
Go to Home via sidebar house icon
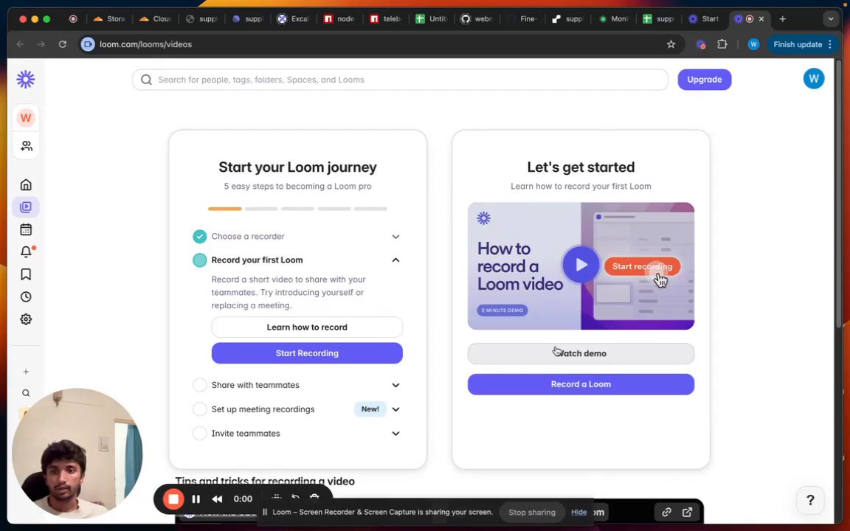pyautogui.click(x=26, y=185)
